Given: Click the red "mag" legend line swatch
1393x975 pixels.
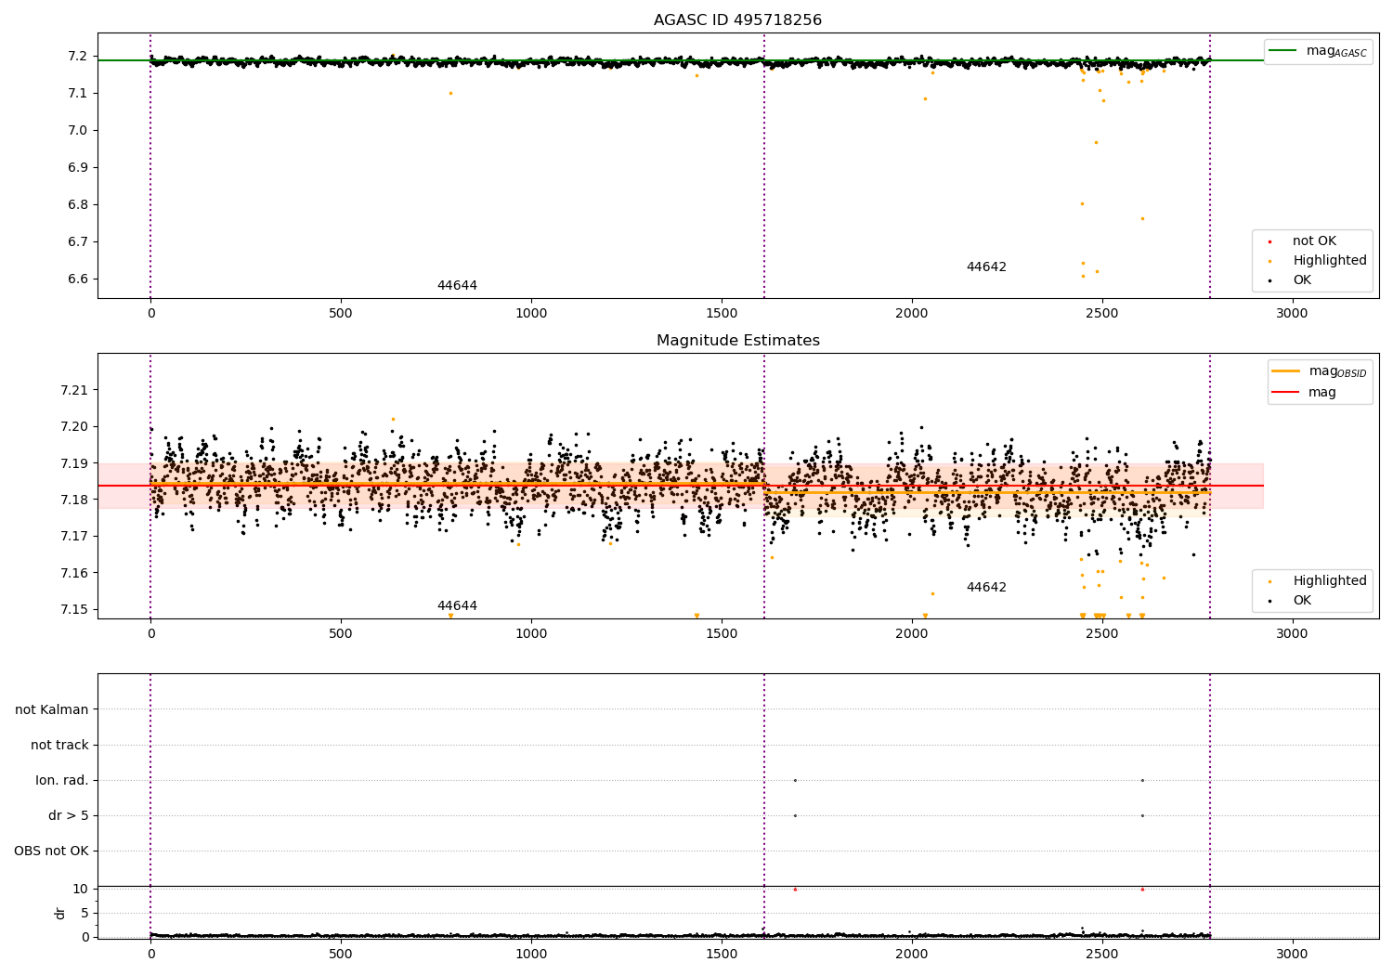Looking at the screenshot, I should point(1286,393).
